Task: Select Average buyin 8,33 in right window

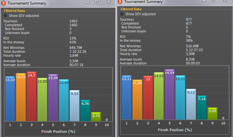Action: [190, 59]
